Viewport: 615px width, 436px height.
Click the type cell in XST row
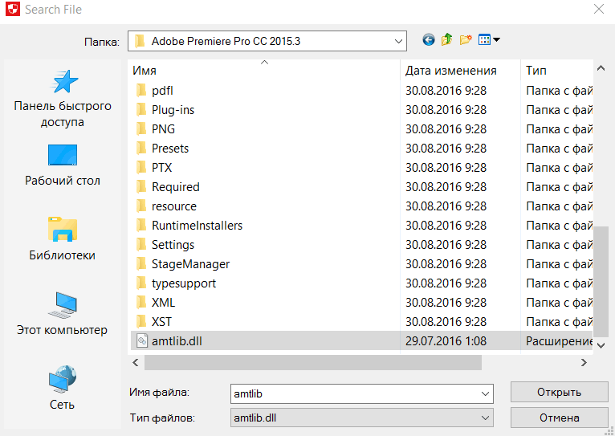click(x=560, y=321)
